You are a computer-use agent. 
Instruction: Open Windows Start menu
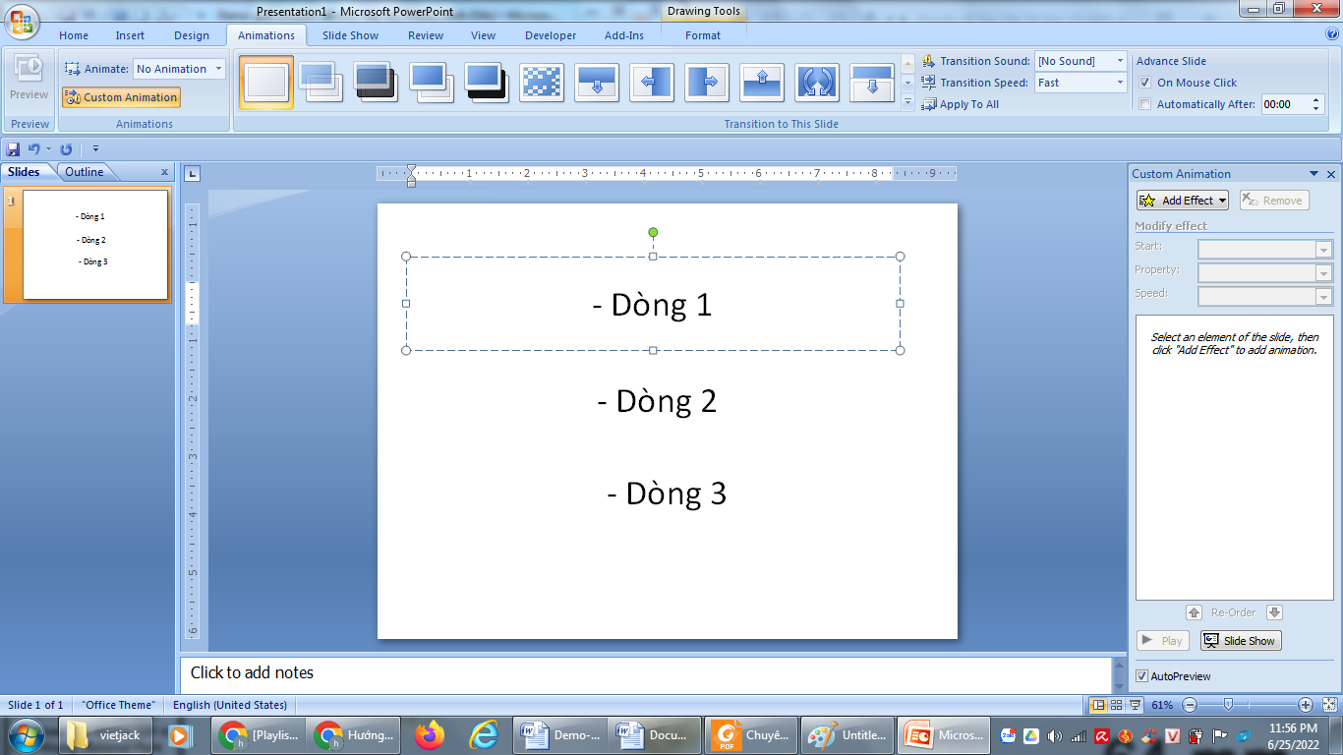26,734
